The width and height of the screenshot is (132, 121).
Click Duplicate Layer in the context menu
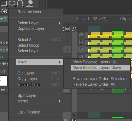(x=31, y=29)
